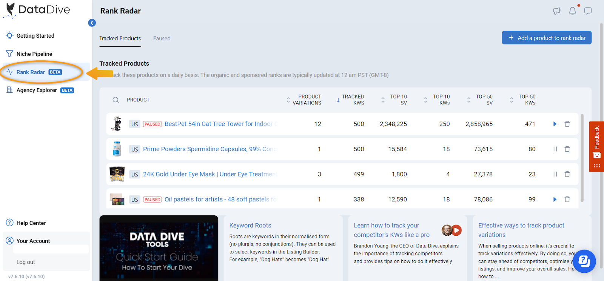Click the table vertical scrollbar

[x=582, y=158]
